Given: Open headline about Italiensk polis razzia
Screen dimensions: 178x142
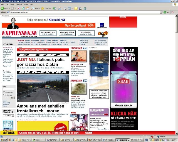Looking at the screenshot, I should [x=41, y=62].
